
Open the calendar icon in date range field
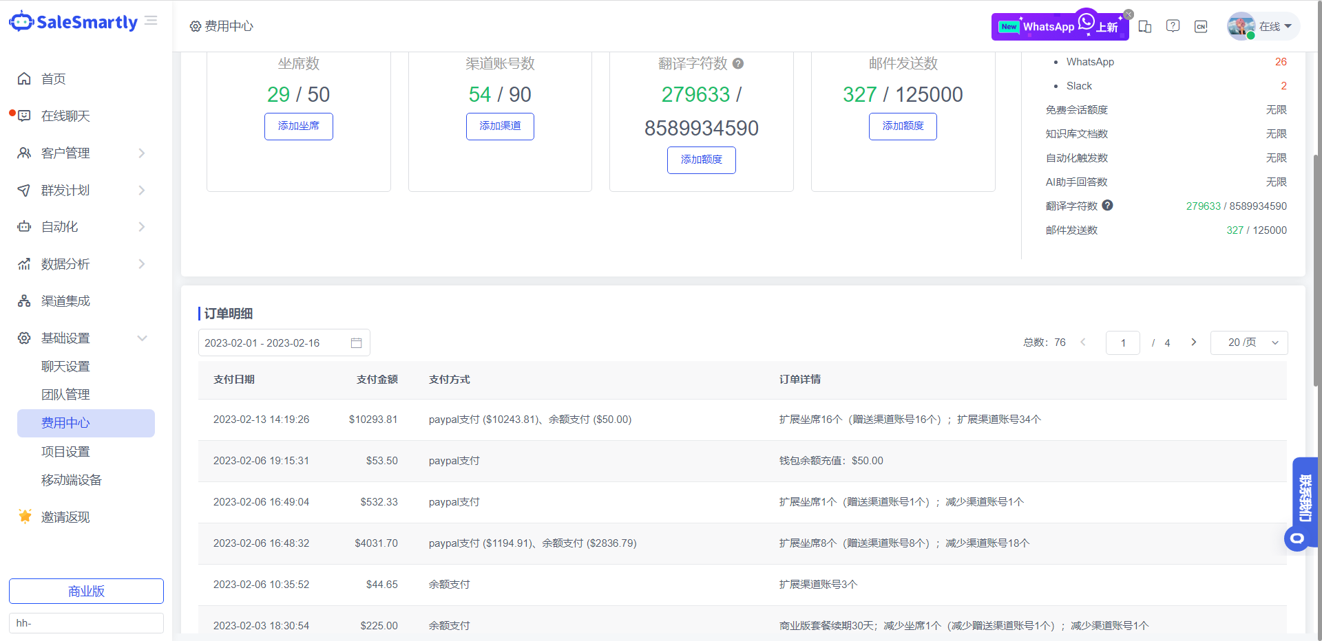tap(356, 343)
